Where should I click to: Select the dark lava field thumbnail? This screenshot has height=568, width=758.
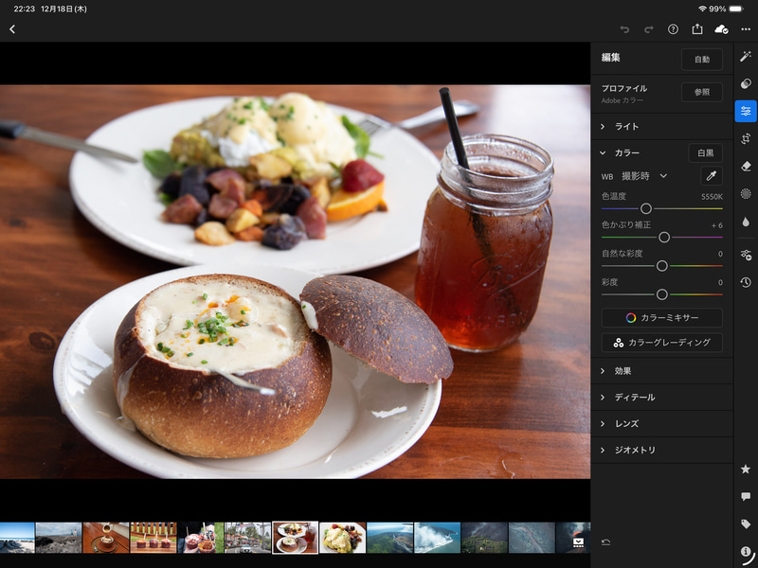[x=484, y=538]
